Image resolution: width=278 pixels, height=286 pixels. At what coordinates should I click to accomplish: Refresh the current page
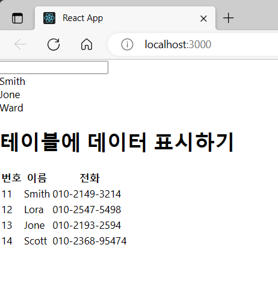pyautogui.click(x=54, y=44)
